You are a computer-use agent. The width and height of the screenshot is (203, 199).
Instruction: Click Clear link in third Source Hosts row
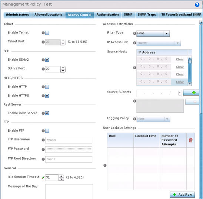coord(180,74)
